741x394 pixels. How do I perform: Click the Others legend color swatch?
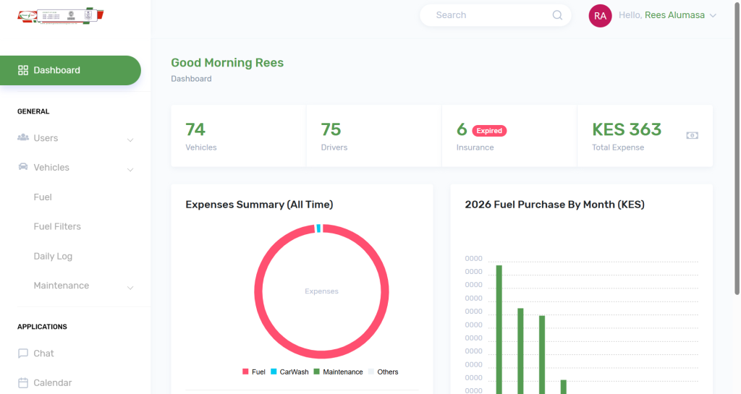pos(371,372)
